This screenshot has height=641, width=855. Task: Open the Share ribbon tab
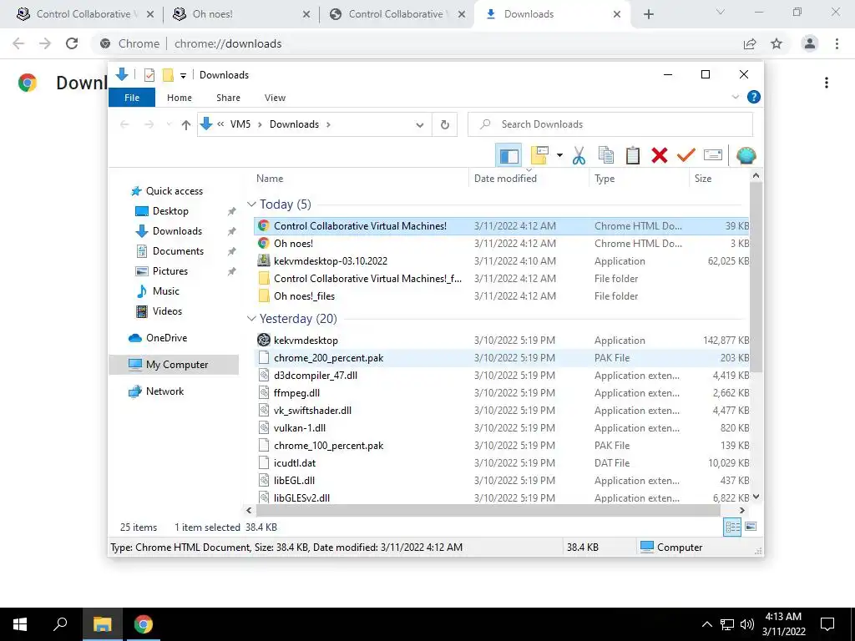click(228, 98)
